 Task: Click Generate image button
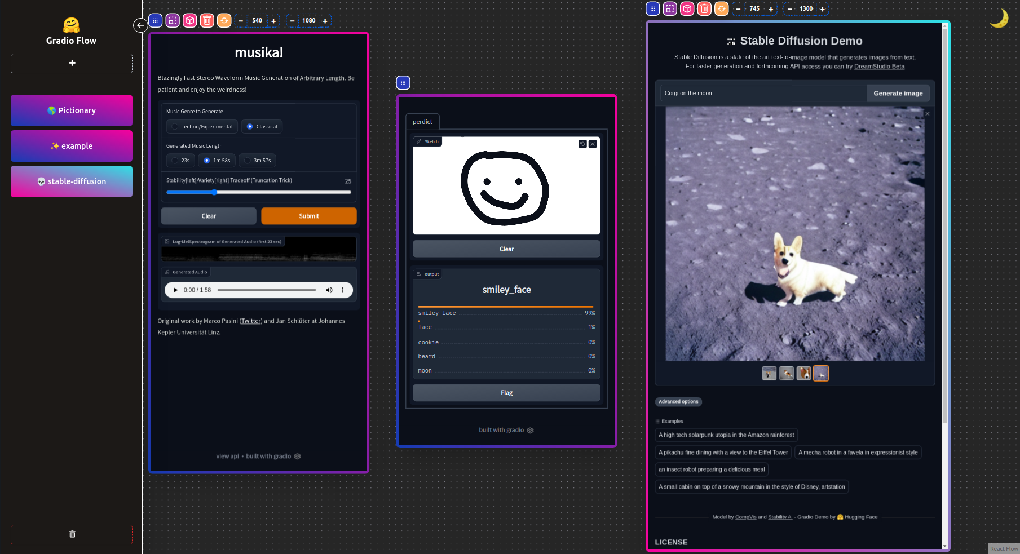point(898,94)
